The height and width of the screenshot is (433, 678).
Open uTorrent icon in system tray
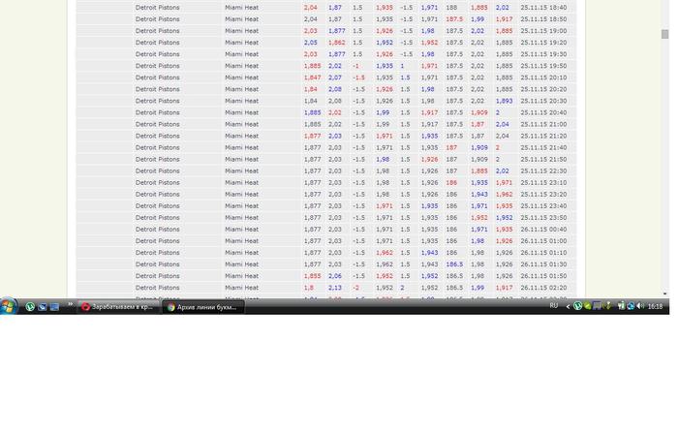click(577, 306)
